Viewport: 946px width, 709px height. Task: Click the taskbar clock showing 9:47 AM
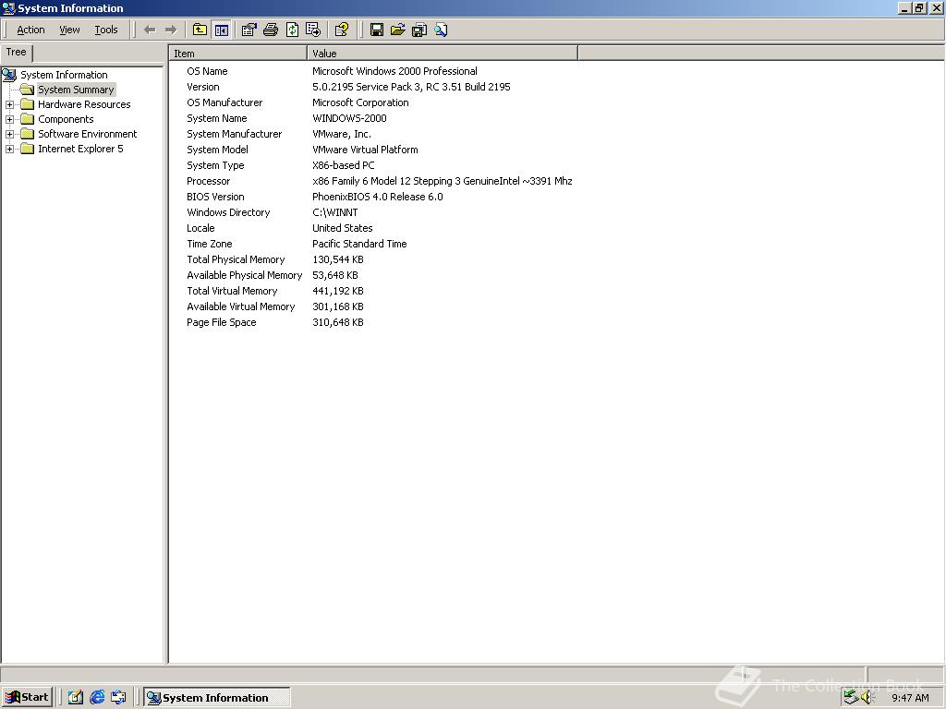(x=910, y=698)
